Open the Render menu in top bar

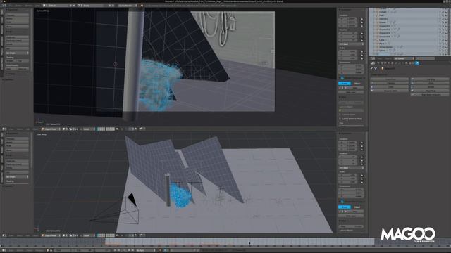click(19, 5)
